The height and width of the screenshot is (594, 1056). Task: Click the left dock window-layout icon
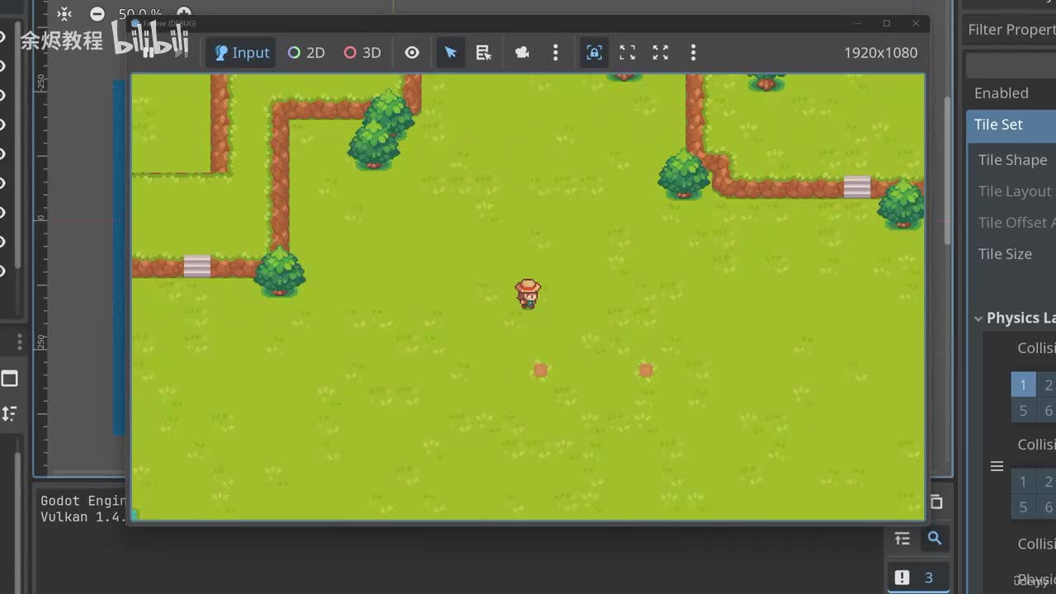click(x=9, y=379)
